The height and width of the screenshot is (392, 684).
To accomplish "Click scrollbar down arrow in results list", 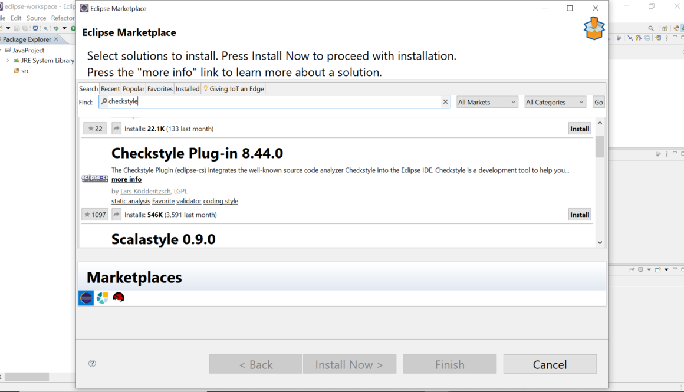I will pos(600,242).
